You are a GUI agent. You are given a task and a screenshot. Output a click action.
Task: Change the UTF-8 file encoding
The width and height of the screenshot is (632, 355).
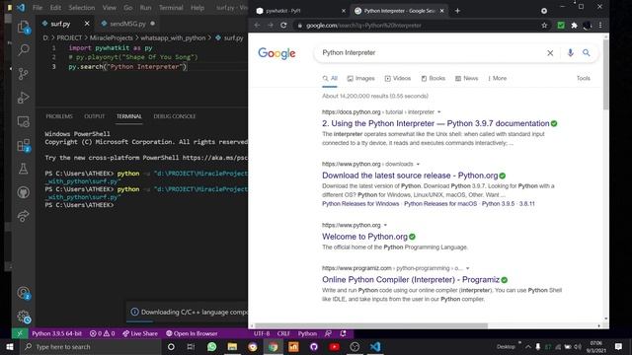(x=262, y=333)
